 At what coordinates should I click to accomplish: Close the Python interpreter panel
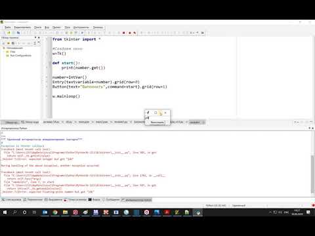coord(313,128)
